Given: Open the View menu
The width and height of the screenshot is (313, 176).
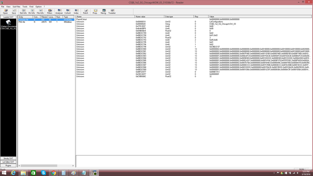Looking at the screenshot, I should coord(8,7).
